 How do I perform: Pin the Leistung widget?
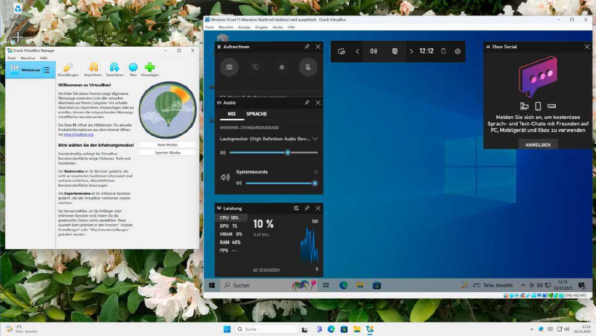pyautogui.click(x=307, y=208)
